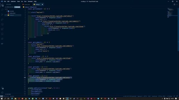Click the CRLF line ending indicator

149,96
